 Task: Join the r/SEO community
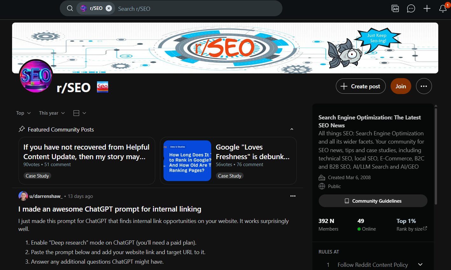[401, 86]
